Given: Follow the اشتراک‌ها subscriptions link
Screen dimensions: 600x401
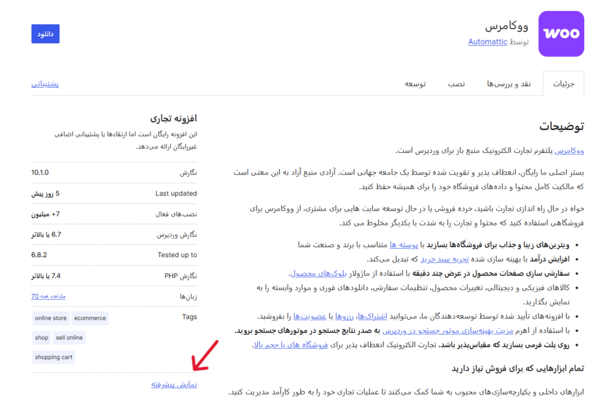Looking at the screenshot, I should coord(372,317).
